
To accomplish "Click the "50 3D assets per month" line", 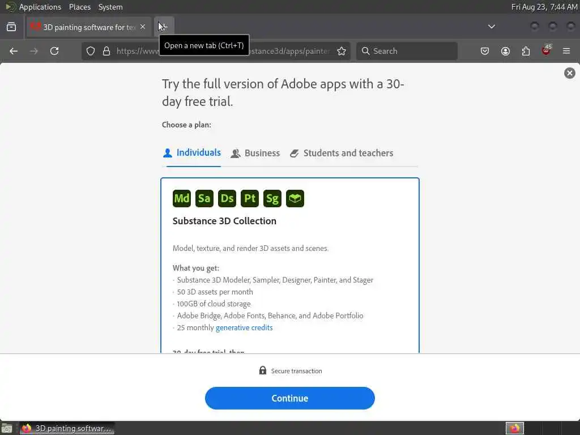I will click(x=215, y=292).
